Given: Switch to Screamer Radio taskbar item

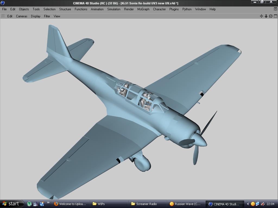Looking at the screenshot, I should point(147,204).
